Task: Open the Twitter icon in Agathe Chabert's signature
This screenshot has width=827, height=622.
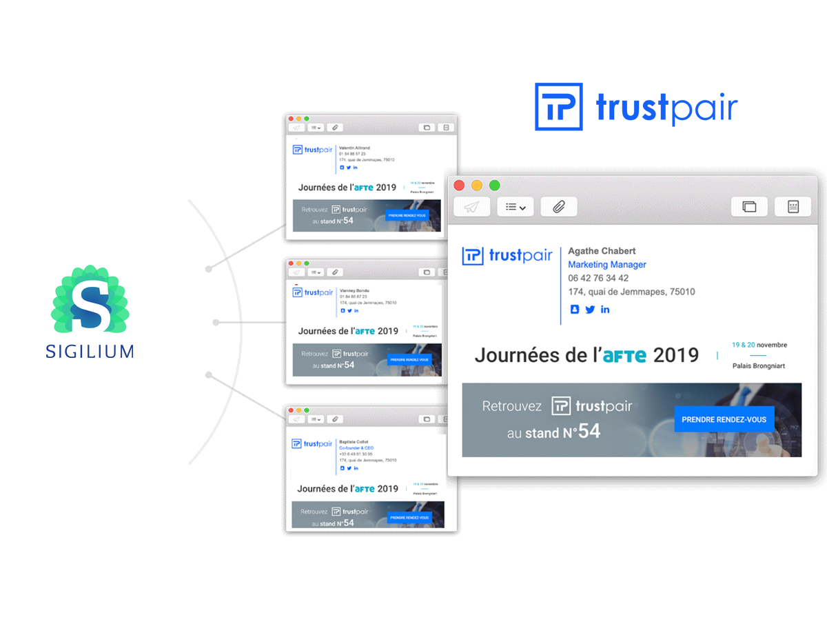Action: coord(590,310)
